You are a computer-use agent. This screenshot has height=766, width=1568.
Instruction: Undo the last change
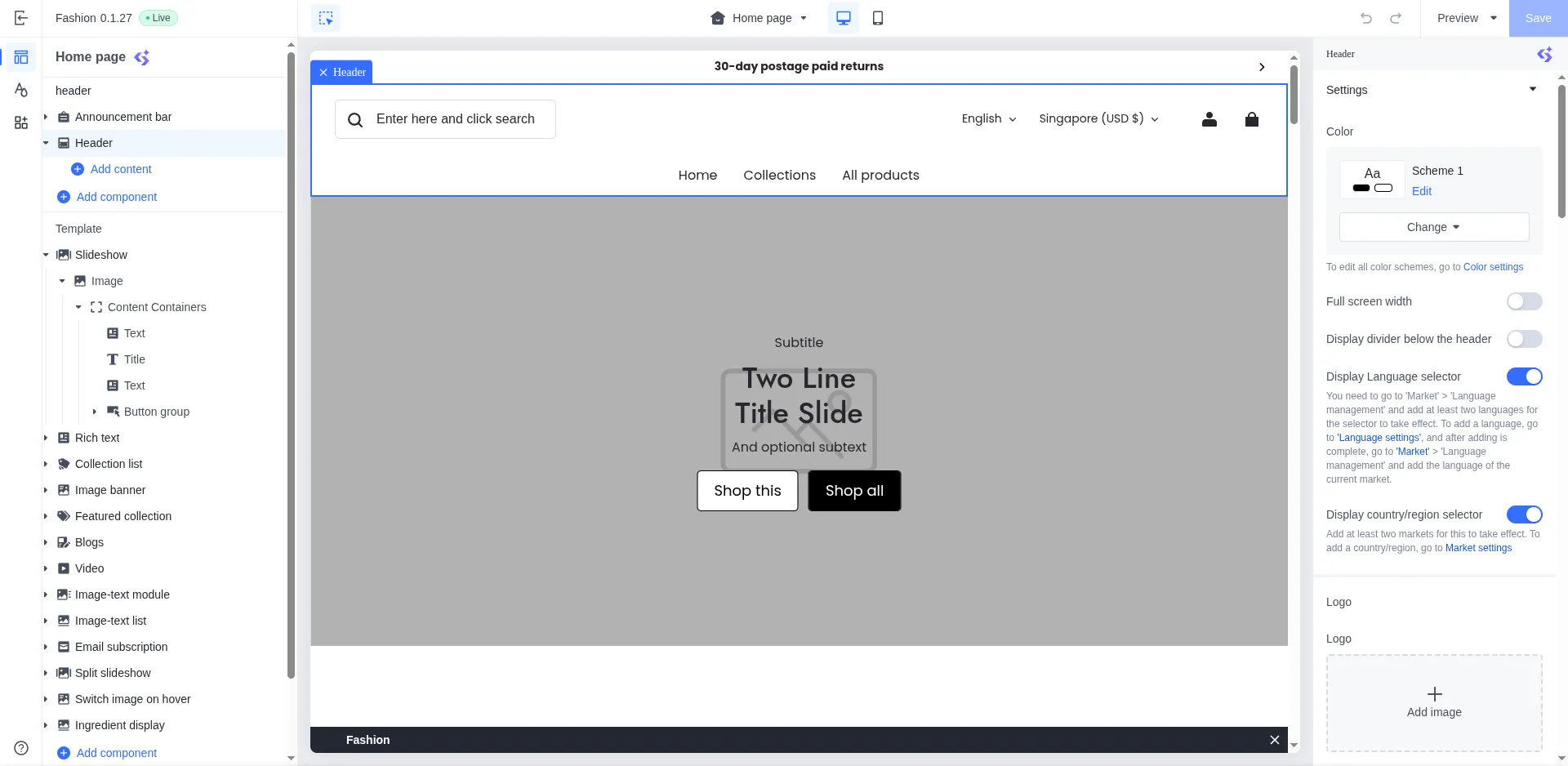coord(1366,17)
